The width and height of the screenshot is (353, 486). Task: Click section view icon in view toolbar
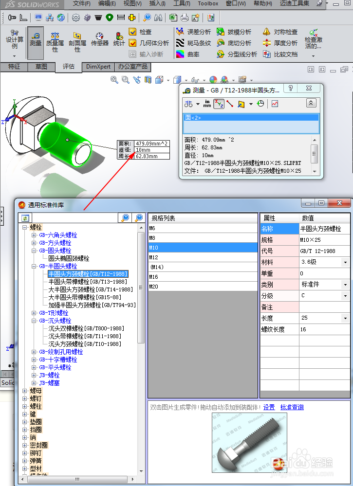(x=149, y=80)
